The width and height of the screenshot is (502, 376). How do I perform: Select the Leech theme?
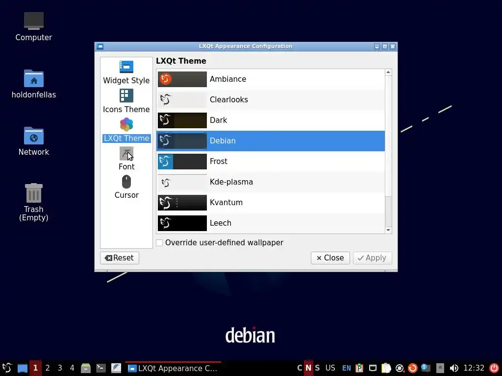271,223
